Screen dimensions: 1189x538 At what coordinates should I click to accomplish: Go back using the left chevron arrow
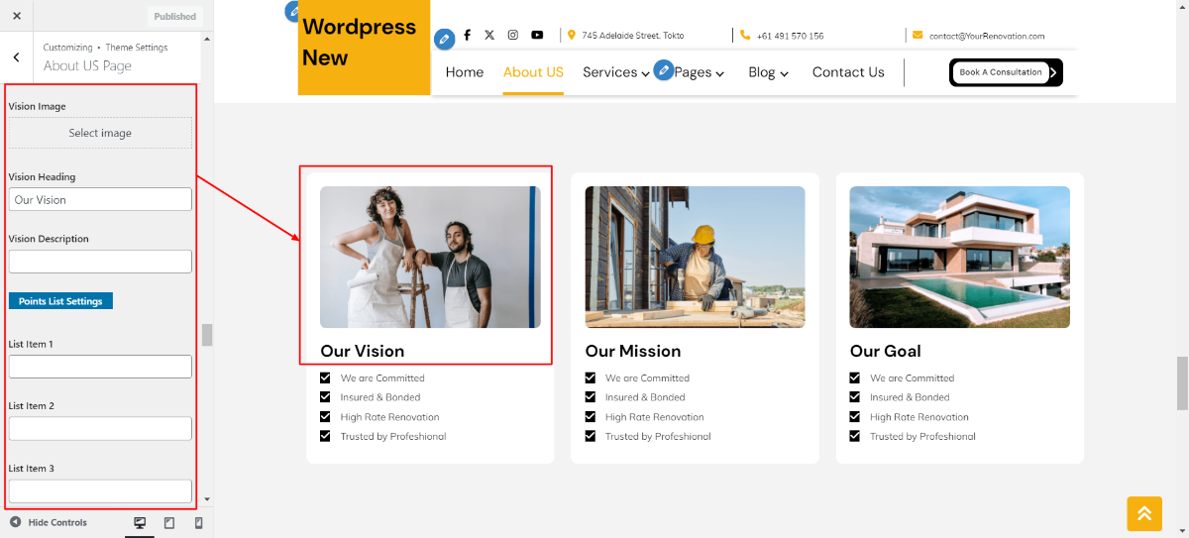coord(16,57)
